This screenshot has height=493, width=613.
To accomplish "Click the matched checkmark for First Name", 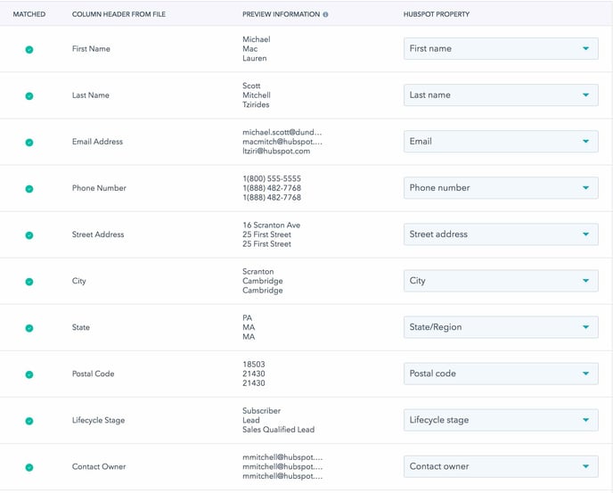I will coord(29,50).
